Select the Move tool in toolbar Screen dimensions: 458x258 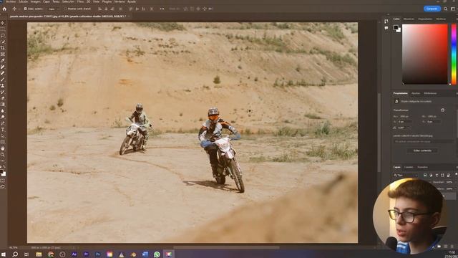[x=3, y=23]
